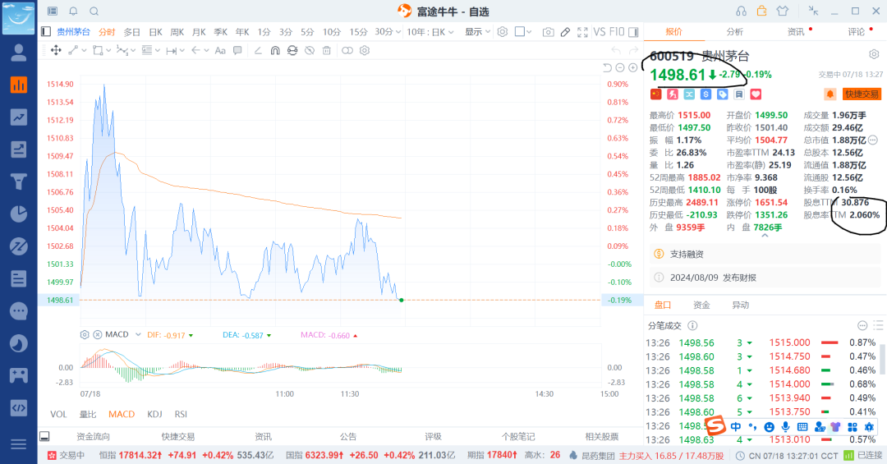Open the 相关股票 bottom tab

602,437
